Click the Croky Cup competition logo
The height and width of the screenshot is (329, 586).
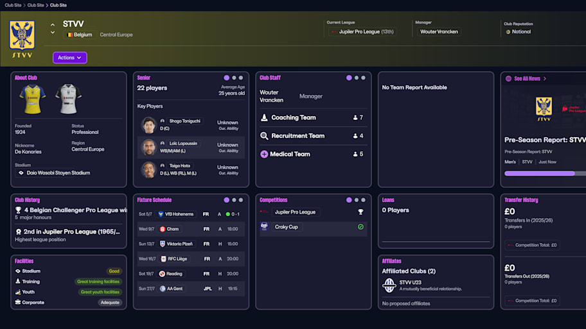(x=264, y=226)
